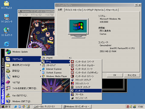The image size is (145, 109).
Task: Expand Games (ゲーム) submenu
Action: [56, 61]
